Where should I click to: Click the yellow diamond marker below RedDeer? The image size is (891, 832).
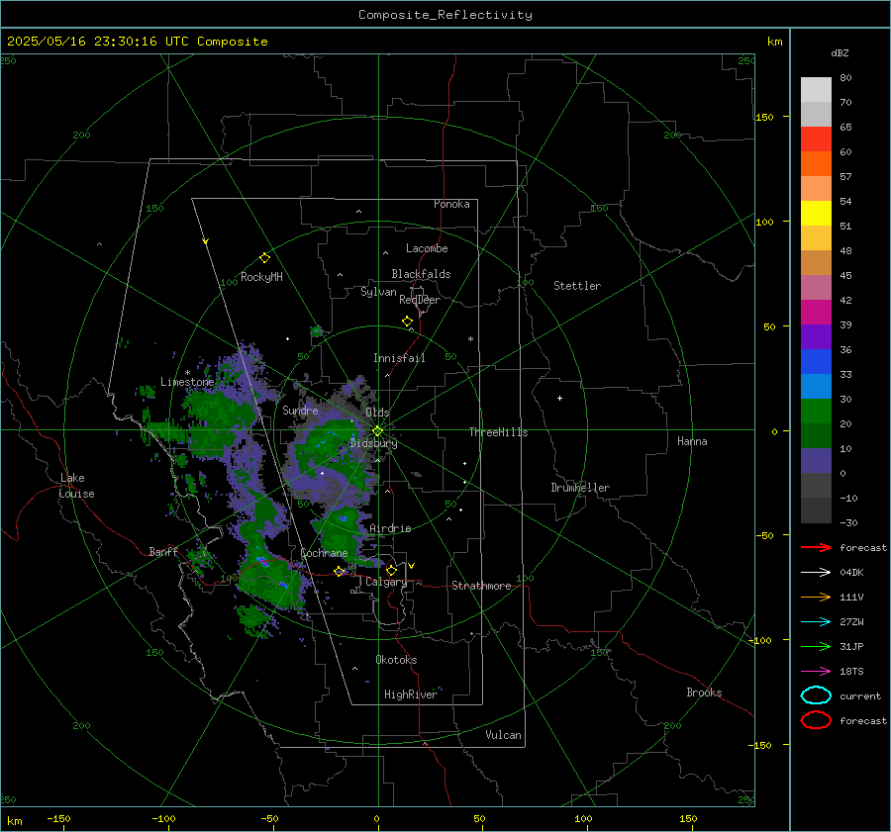[408, 322]
